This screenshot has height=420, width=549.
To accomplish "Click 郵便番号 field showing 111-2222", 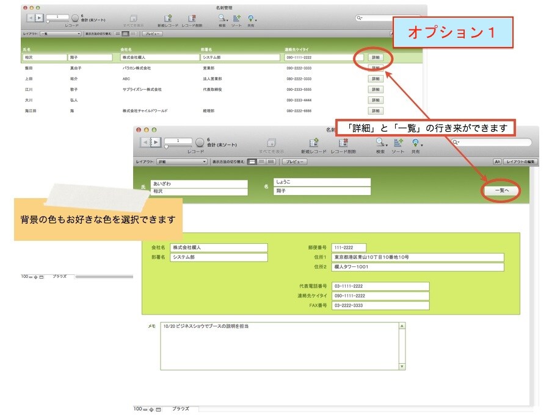I will click(x=349, y=247).
